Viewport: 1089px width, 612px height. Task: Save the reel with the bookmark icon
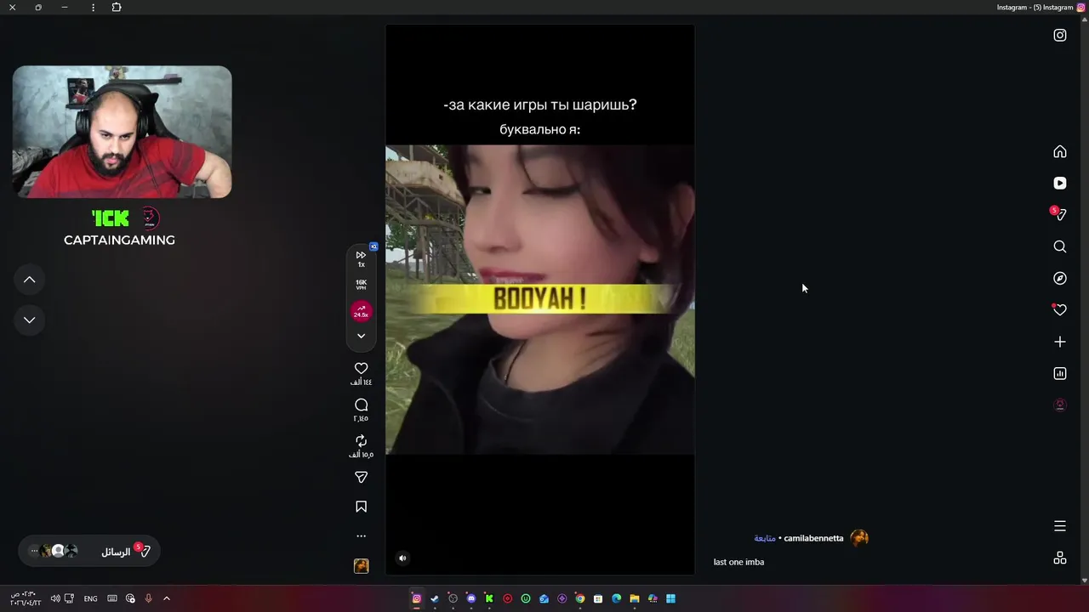361,507
